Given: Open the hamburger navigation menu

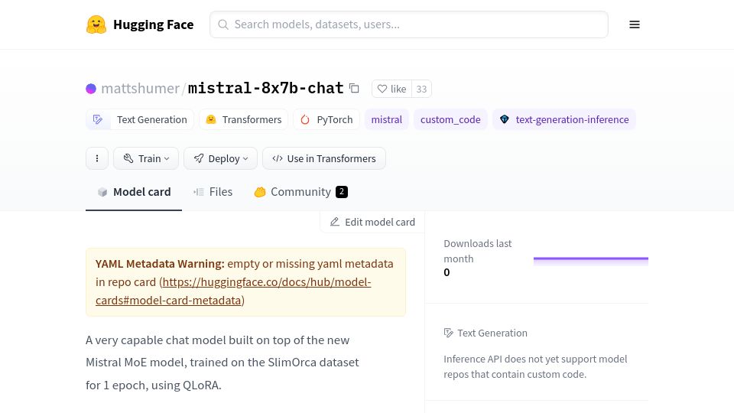Looking at the screenshot, I should click(635, 24).
